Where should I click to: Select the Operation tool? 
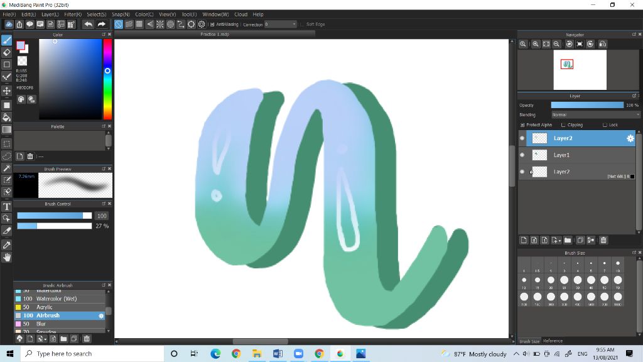[x=6, y=218]
